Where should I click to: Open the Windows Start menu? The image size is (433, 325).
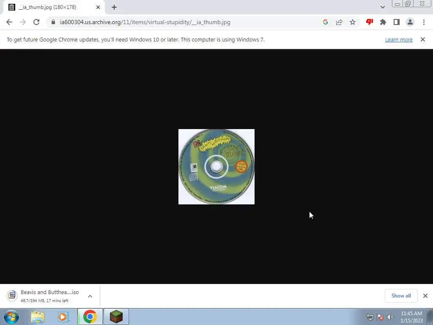click(11, 317)
